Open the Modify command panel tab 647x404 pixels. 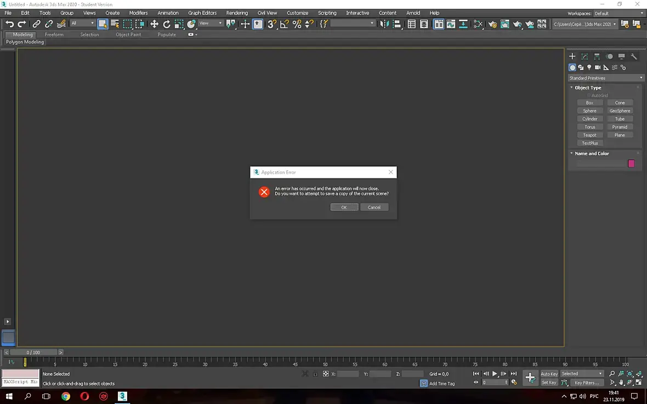584,56
